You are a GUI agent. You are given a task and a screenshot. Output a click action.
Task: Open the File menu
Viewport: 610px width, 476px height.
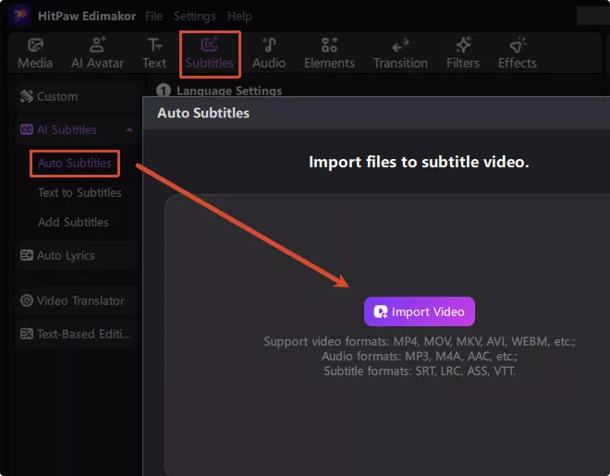(x=153, y=16)
